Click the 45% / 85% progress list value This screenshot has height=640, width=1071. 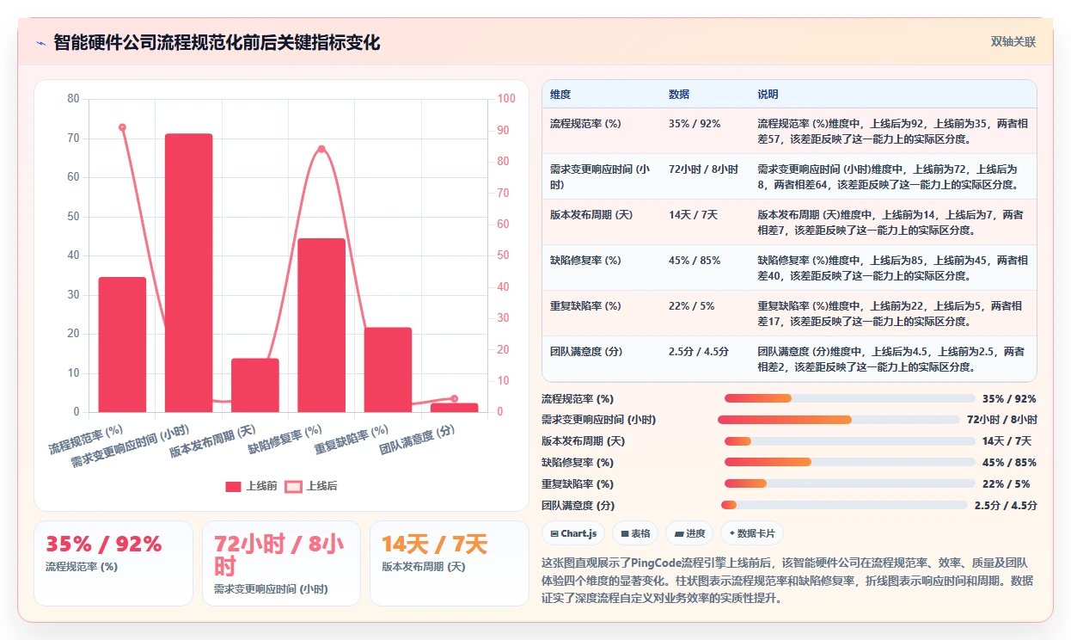pyautogui.click(x=1009, y=463)
